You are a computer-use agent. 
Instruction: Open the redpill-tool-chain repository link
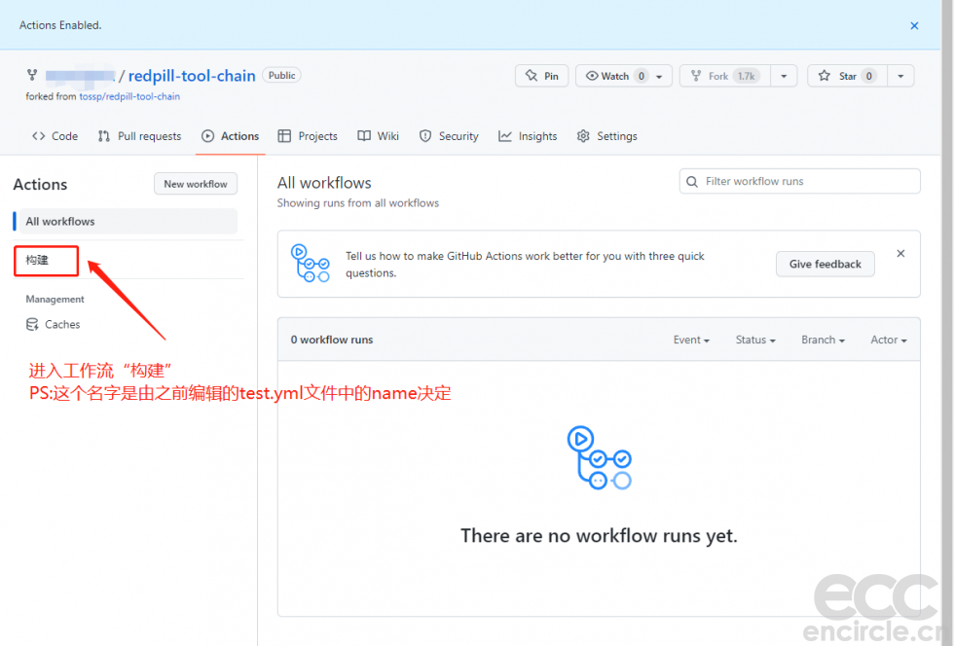click(x=192, y=76)
